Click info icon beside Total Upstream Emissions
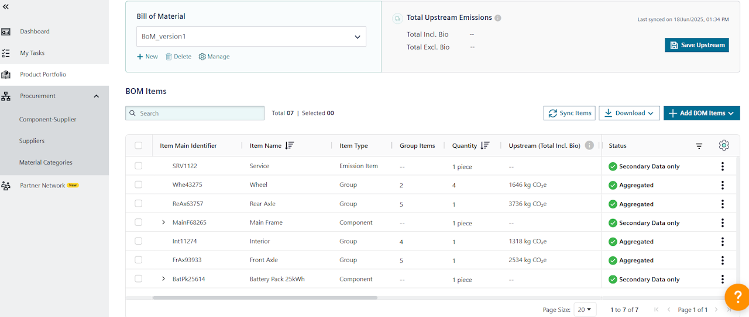The width and height of the screenshot is (749, 317). (498, 18)
